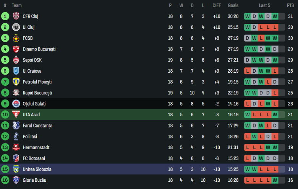The height and width of the screenshot is (189, 298).
Task: Click the Last 5 column header
Action: tap(264, 5)
